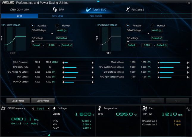
Task: Click the BCLK Frequency slider bar
Action: 78,63
